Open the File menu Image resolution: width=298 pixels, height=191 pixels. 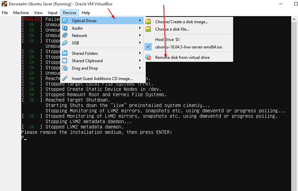(5, 13)
